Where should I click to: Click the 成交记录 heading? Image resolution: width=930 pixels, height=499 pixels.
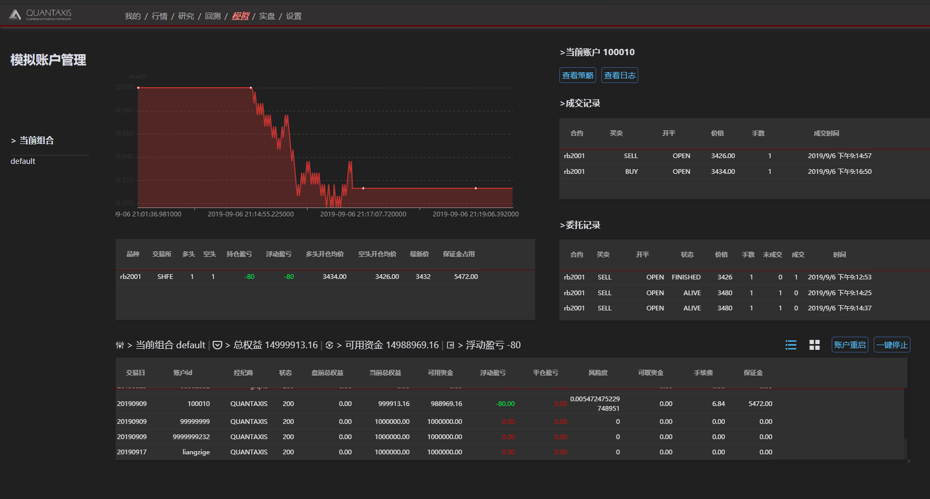[580, 103]
